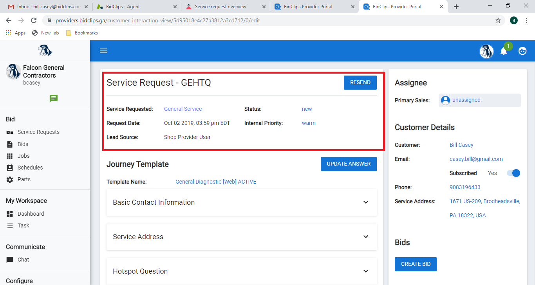Switch to the first BidClips Provider Portal tab
The width and height of the screenshot is (535, 285).
coord(314,7)
